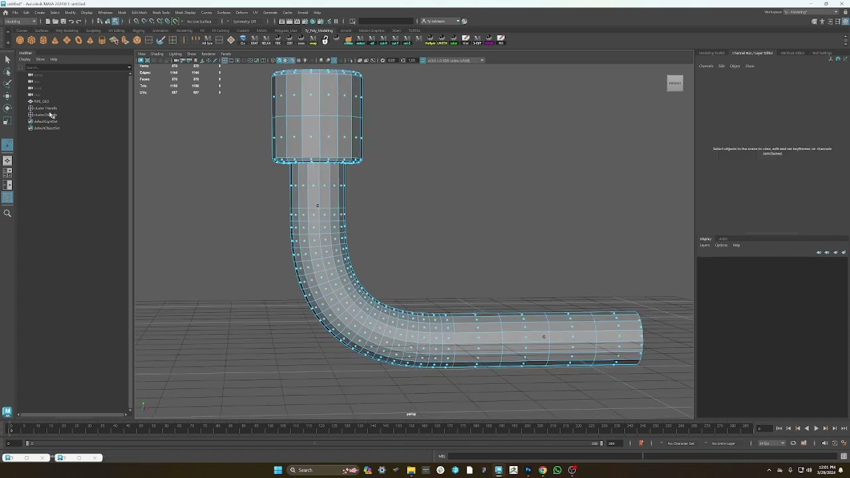Switch to the Modeling Toolkit tab
This screenshot has height=478, width=850.
[712, 53]
